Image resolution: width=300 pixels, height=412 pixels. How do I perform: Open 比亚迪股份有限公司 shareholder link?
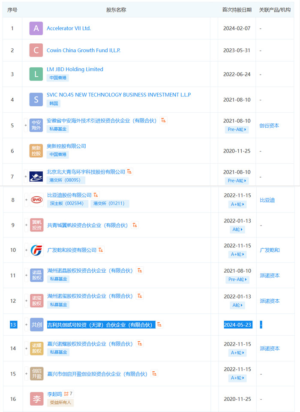[x=69, y=195]
